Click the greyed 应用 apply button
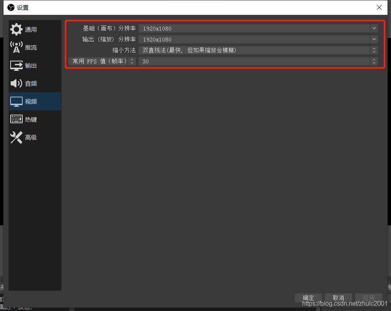Screen dimensions: 391x311 (369, 298)
